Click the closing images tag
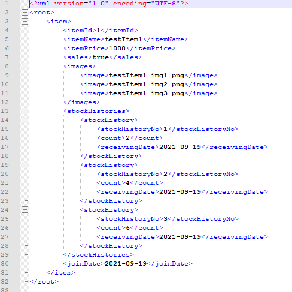The width and height of the screenshot is (292, 292). click(x=81, y=102)
